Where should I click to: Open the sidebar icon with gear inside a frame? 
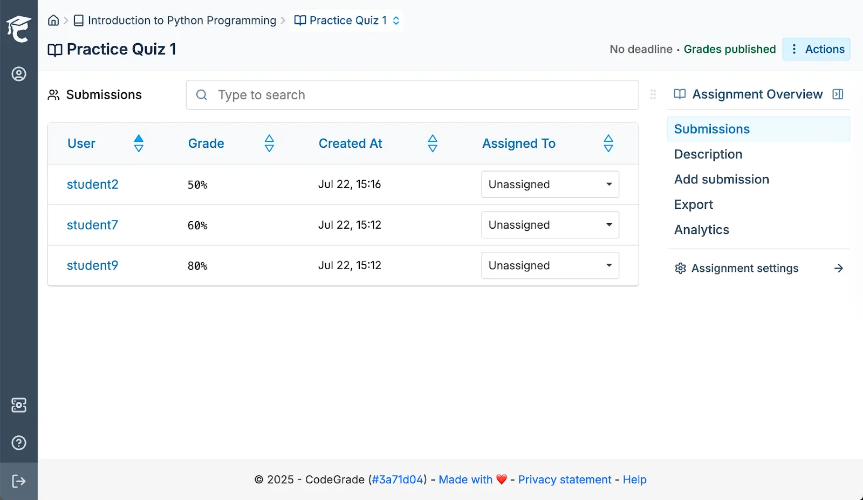[x=19, y=405]
